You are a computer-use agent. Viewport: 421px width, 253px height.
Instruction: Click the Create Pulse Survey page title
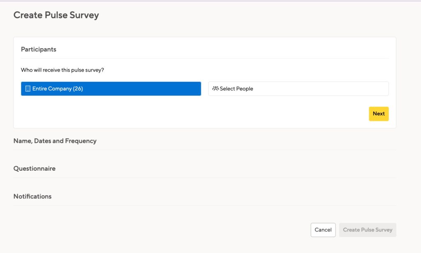(x=56, y=15)
